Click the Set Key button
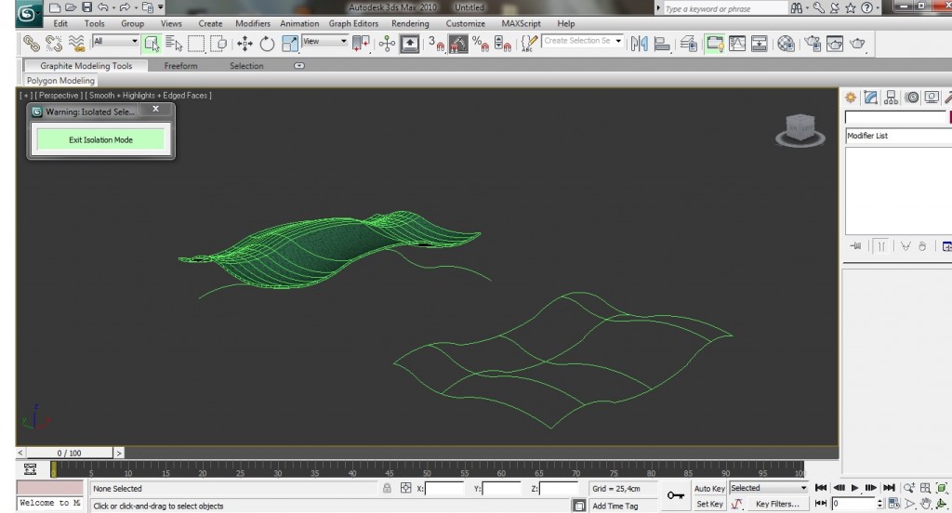The image size is (952, 513). pos(709,504)
